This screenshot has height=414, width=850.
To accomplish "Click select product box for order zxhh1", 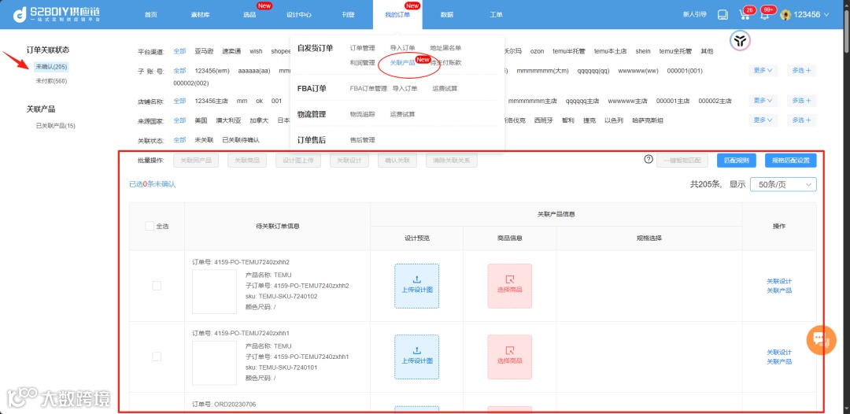I will pos(509,357).
